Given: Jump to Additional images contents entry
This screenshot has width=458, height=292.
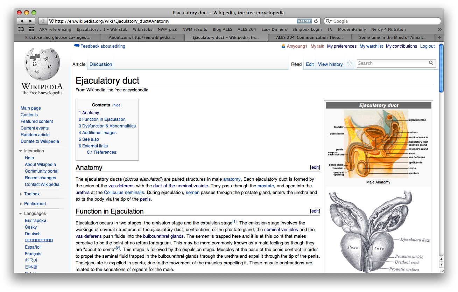Looking at the screenshot, I should point(98,133).
